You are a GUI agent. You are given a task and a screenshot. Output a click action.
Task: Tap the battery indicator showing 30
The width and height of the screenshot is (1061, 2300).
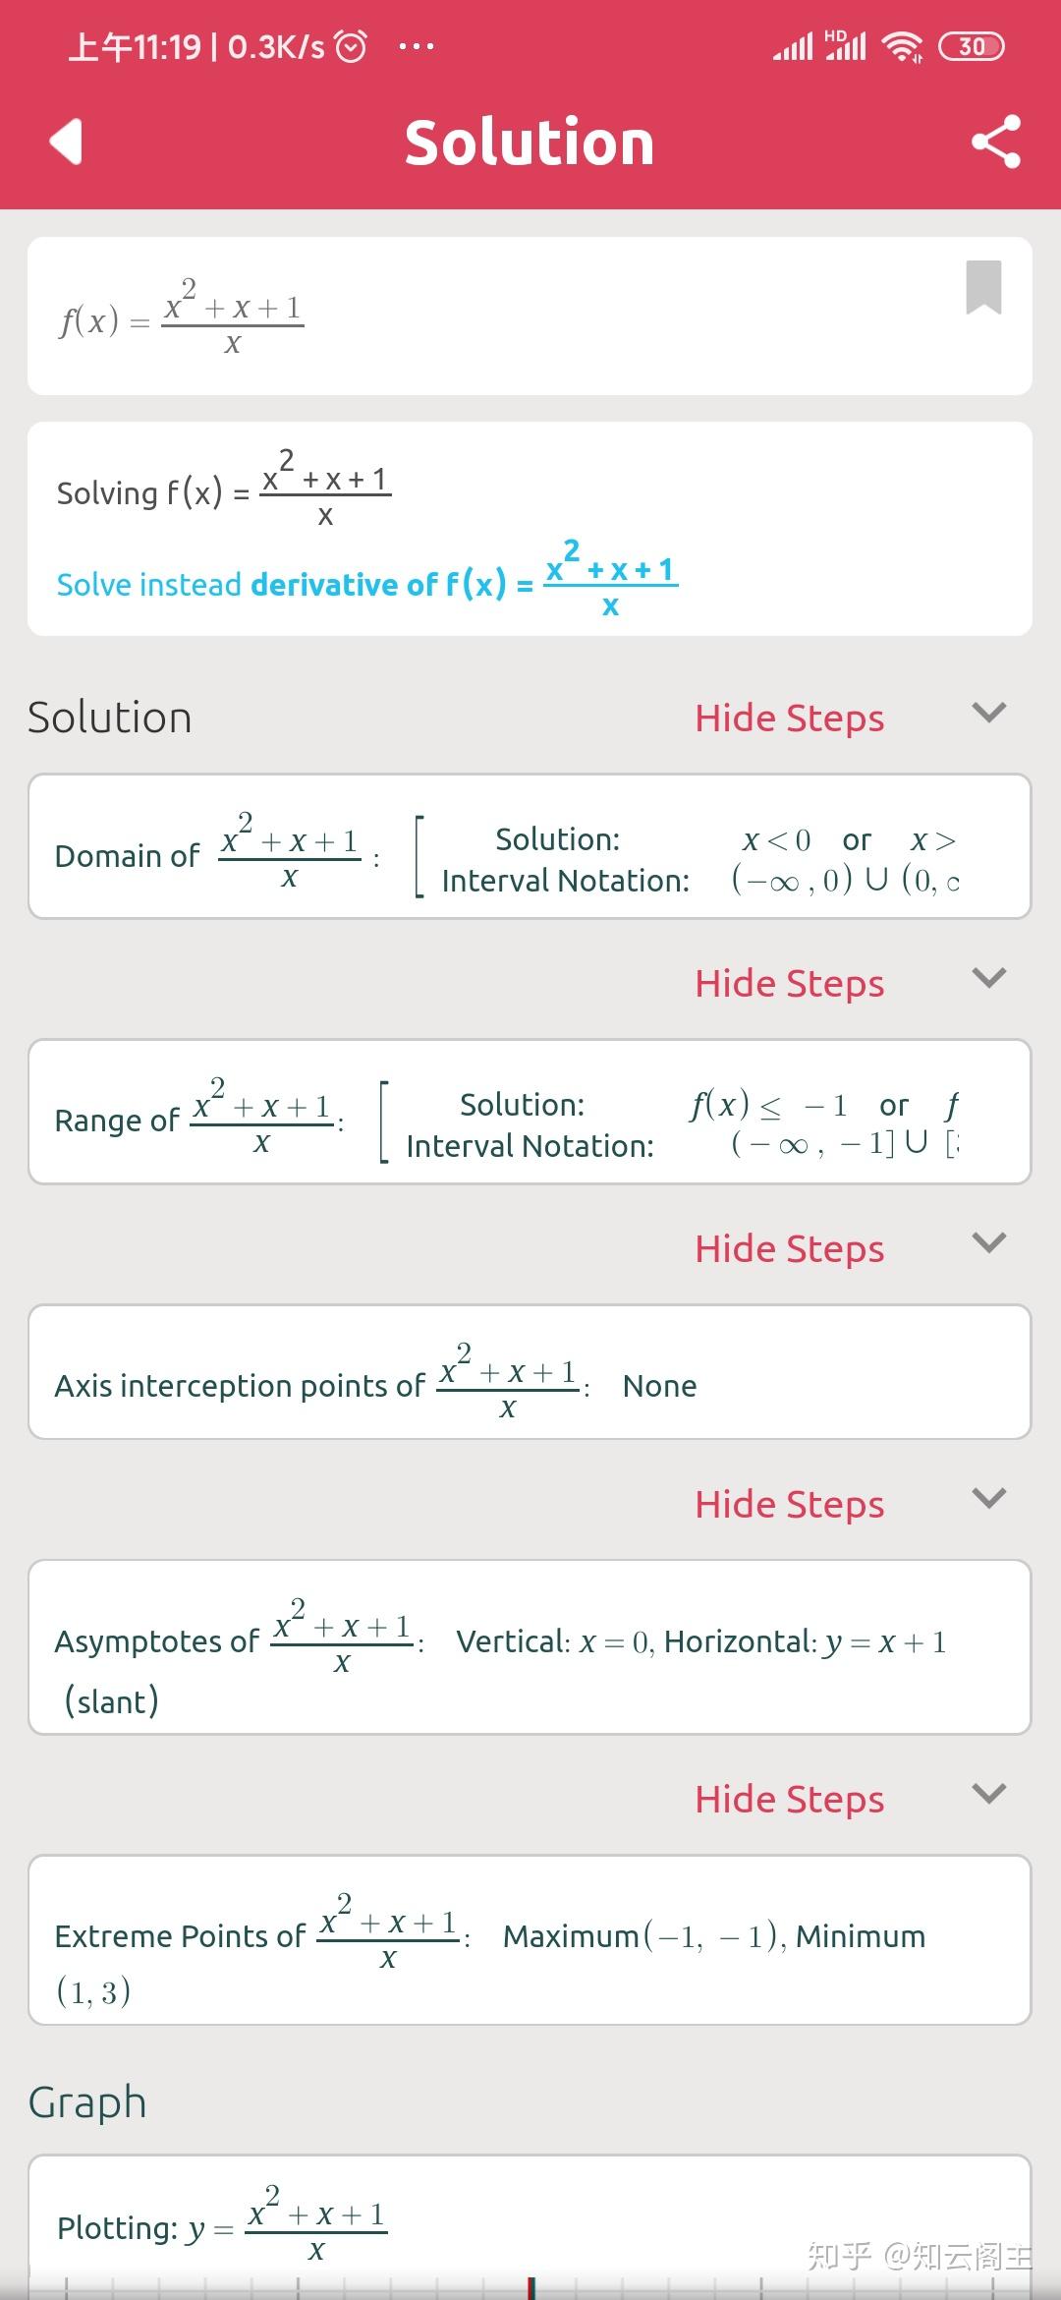[x=971, y=46]
